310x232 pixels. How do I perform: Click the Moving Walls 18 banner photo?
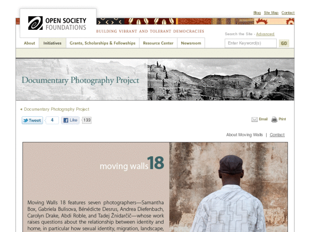229,187
